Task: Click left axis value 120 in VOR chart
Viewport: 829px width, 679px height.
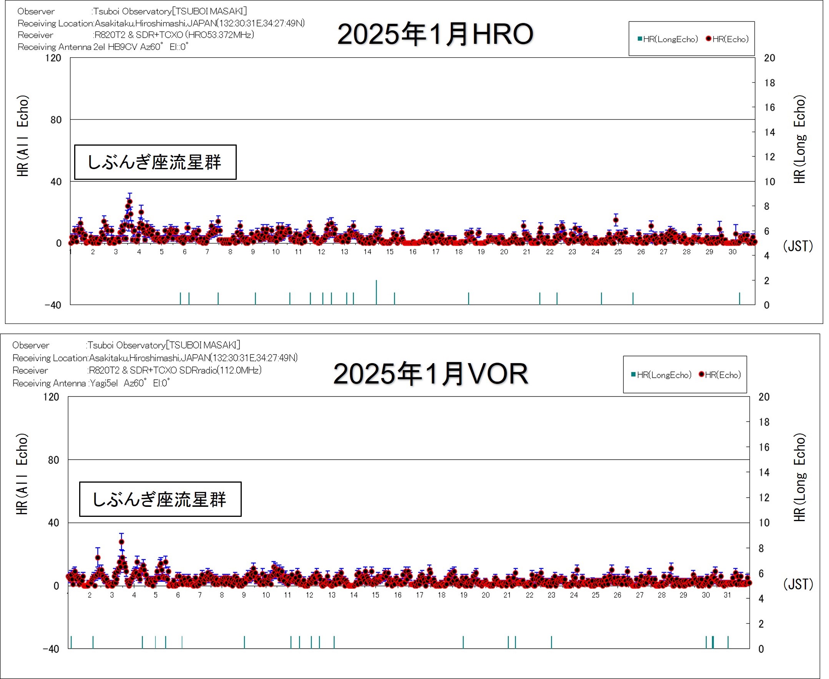Action: 51,397
